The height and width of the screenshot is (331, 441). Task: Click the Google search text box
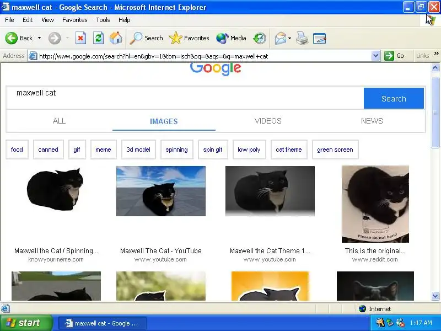click(185, 98)
